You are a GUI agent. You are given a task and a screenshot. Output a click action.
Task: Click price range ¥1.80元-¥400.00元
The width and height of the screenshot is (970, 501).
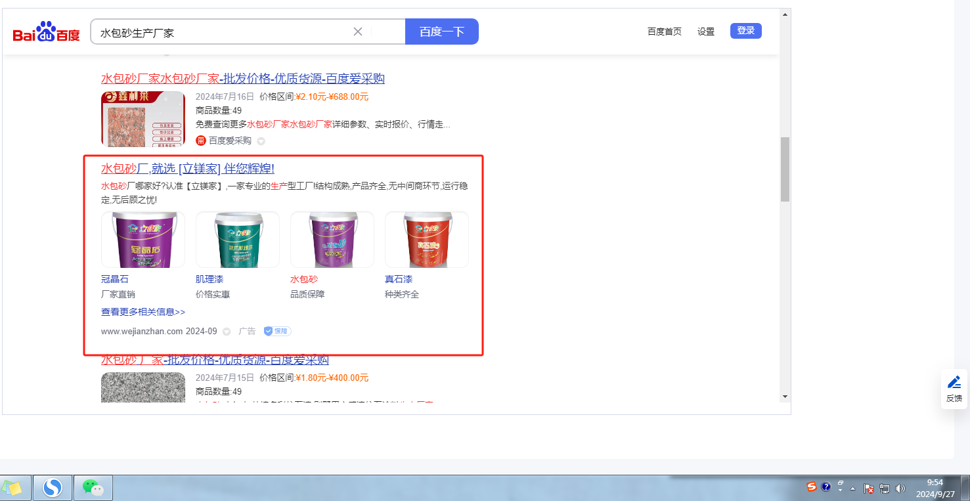pyautogui.click(x=332, y=378)
